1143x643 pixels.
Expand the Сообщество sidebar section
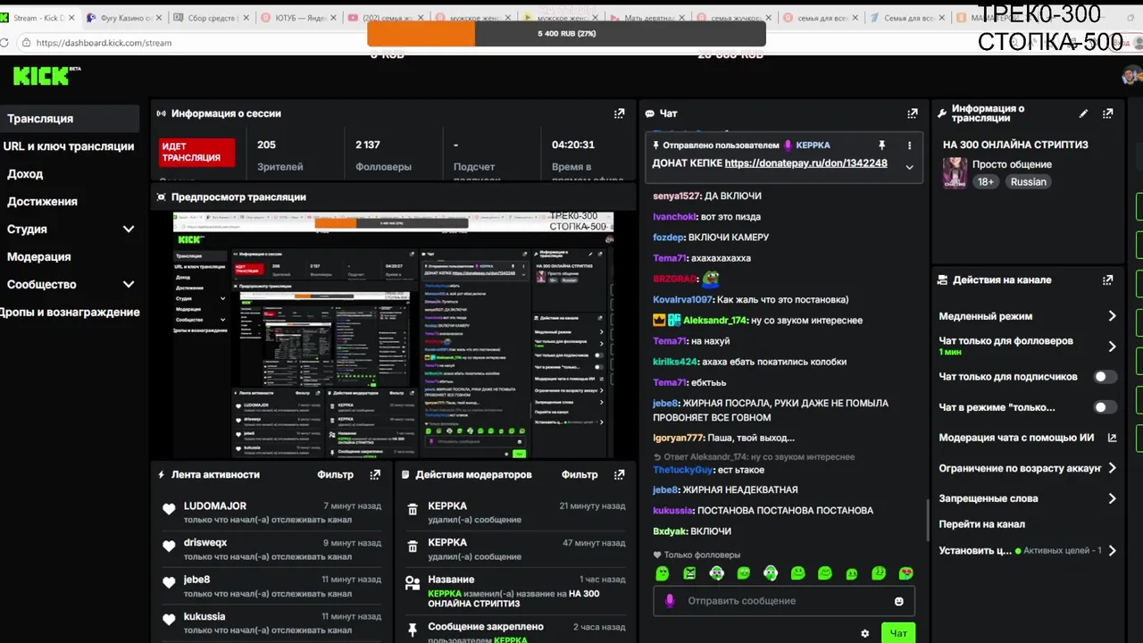click(129, 285)
